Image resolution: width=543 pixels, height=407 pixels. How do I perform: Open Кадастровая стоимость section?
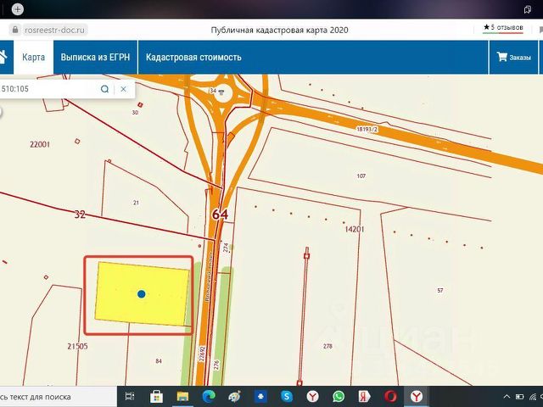click(x=193, y=57)
